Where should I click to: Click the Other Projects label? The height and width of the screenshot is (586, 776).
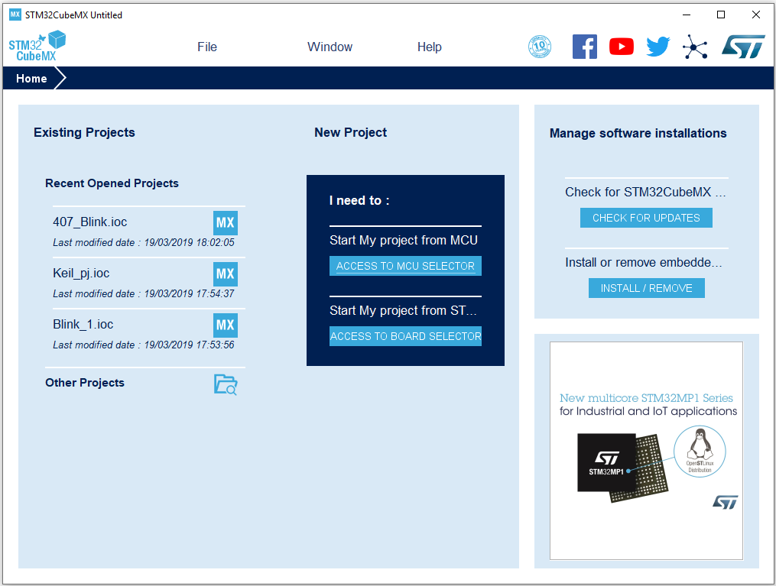(85, 383)
